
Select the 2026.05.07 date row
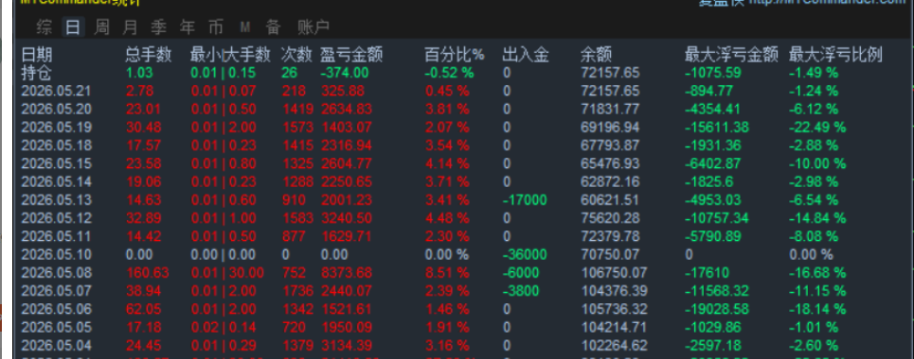click(57, 290)
